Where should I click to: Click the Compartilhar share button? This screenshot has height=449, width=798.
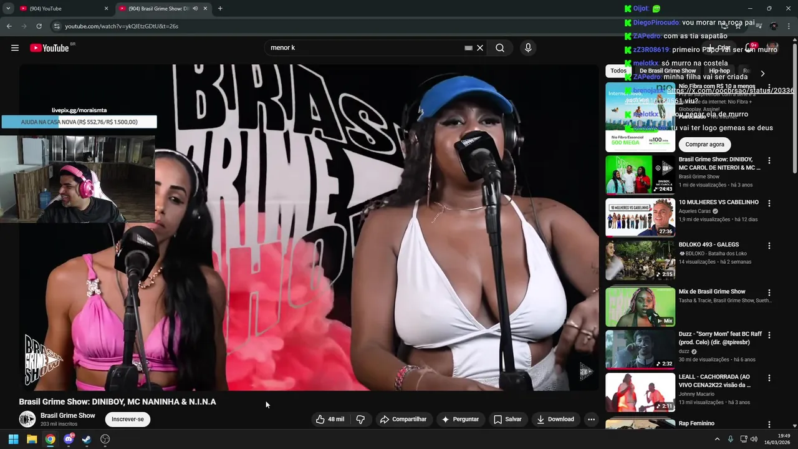[x=403, y=419]
